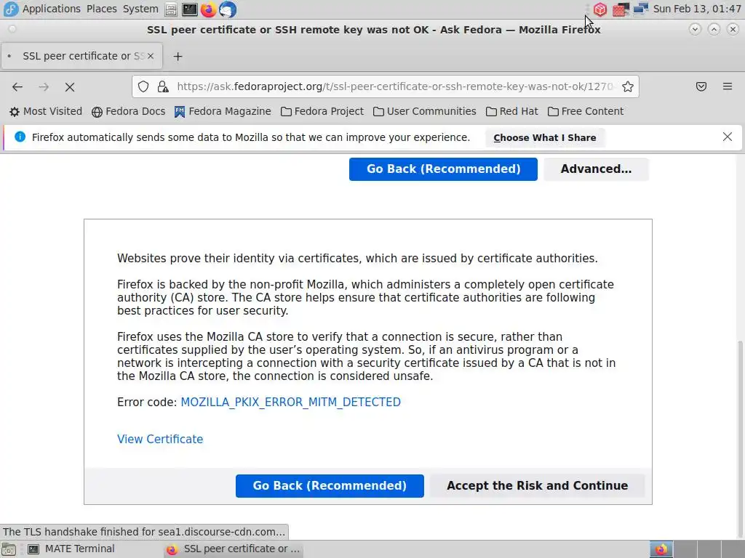Click Firefox workspace switcher thumbnail
Viewport: 745px width, 558px height.
pyautogui.click(x=661, y=549)
